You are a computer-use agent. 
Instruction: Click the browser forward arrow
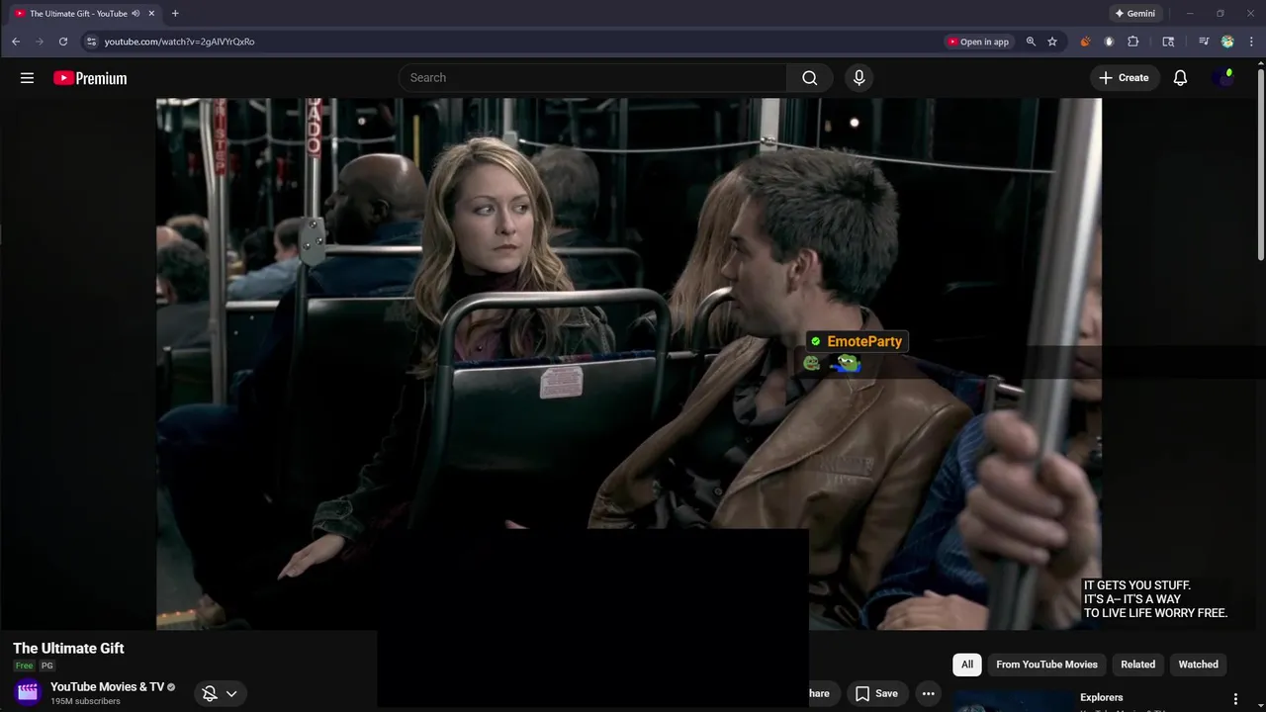point(40,42)
